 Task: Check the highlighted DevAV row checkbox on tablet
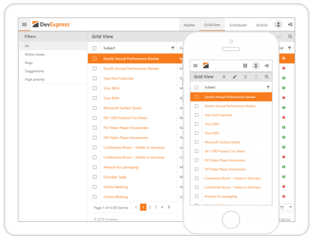(x=95, y=58)
